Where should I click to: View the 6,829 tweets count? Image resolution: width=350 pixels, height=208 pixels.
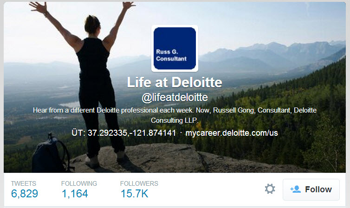[25, 194]
